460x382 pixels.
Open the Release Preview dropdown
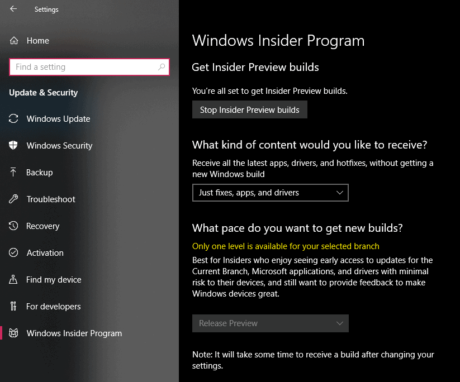(270, 323)
